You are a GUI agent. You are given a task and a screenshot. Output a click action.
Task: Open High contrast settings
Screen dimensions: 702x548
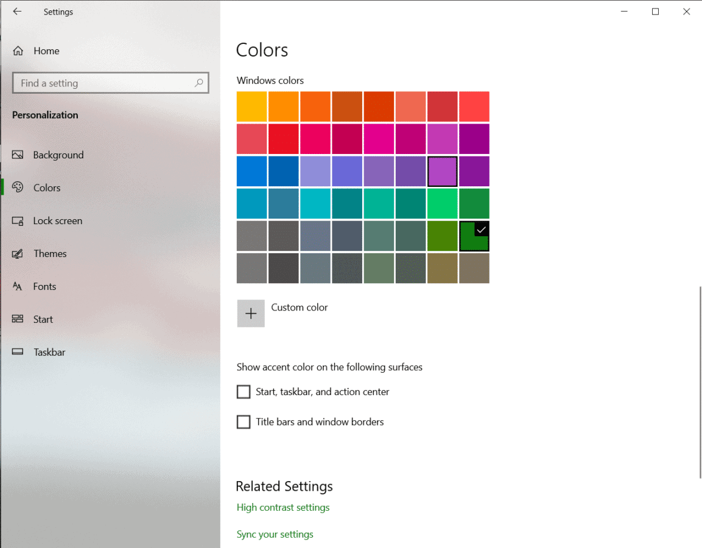pyautogui.click(x=283, y=507)
